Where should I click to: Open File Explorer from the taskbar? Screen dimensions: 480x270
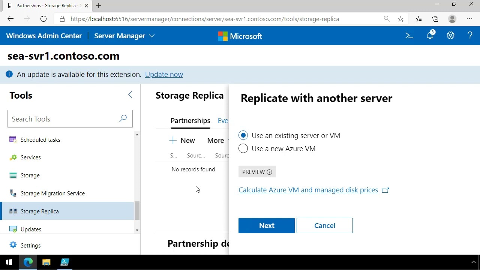click(46, 262)
